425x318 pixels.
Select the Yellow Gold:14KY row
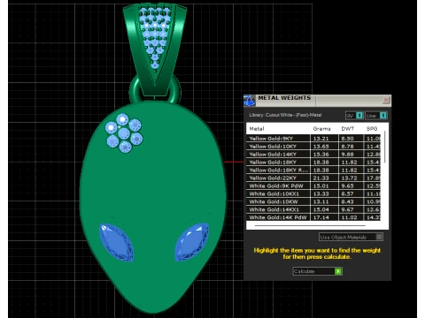[x=313, y=155]
